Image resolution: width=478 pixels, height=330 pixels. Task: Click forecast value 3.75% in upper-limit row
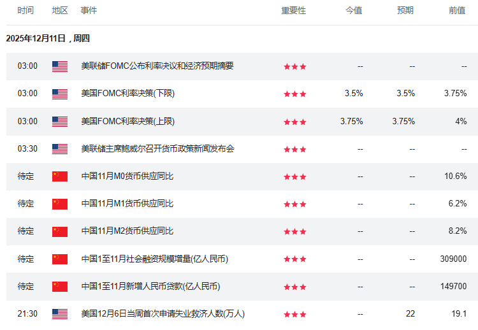tap(403, 121)
